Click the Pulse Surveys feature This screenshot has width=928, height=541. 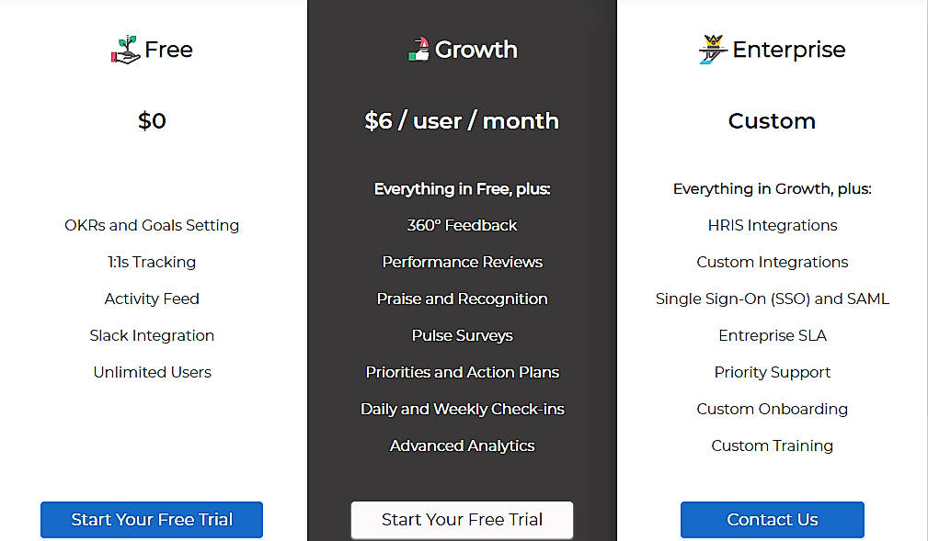(x=462, y=335)
